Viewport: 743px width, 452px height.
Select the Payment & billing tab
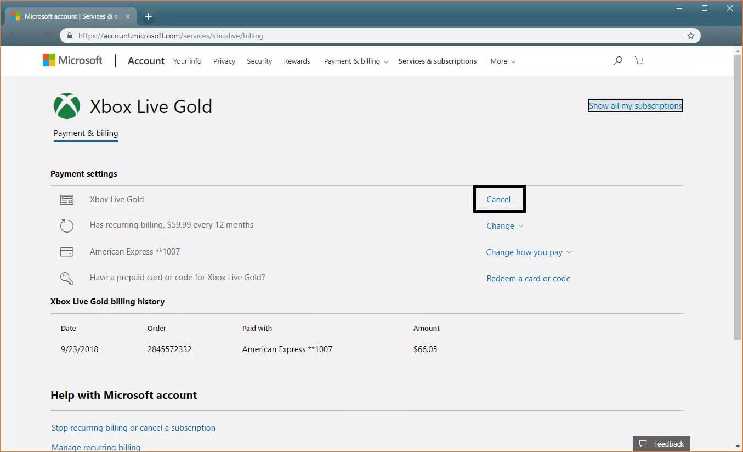click(86, 133)
